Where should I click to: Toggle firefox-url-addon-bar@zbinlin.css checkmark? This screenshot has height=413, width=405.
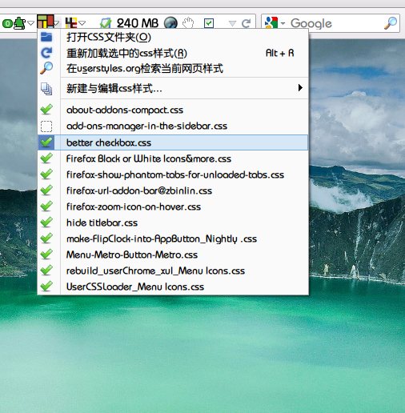[46, 190]
